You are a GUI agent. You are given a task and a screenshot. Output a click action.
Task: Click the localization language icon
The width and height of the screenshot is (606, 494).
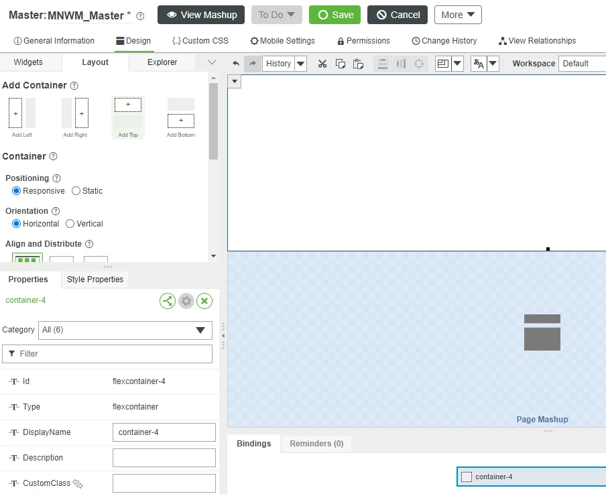479,64
